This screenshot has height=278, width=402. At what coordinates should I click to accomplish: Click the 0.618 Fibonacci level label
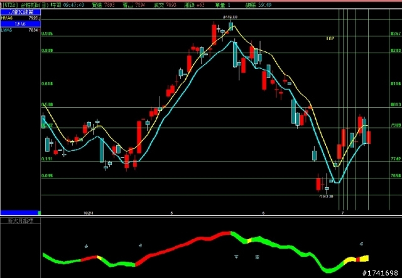47,83
